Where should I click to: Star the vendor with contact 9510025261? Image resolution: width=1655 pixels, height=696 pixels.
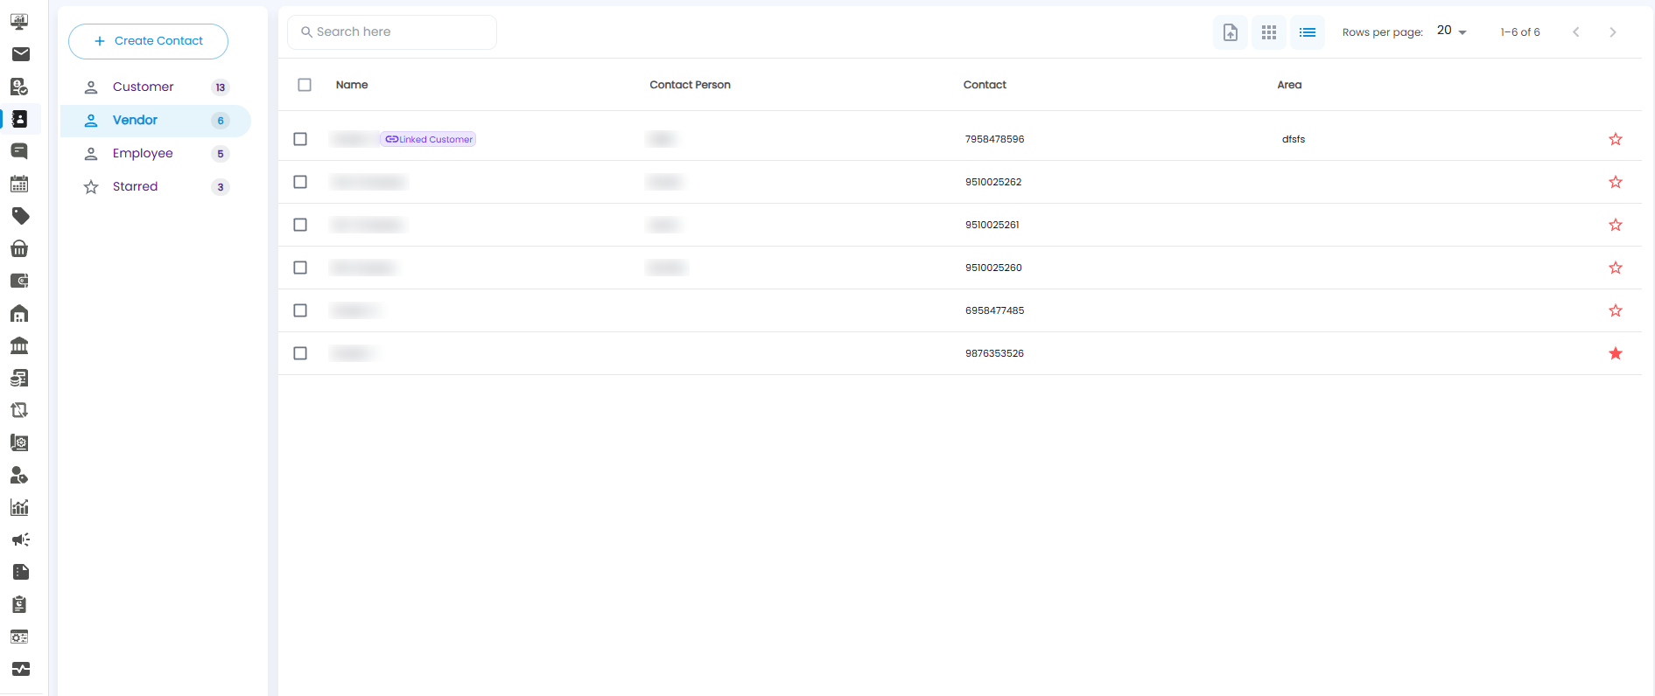[x=1616, y=225]
